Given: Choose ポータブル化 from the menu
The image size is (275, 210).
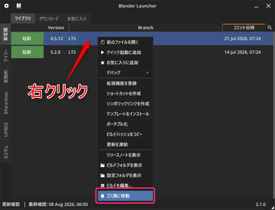Looking at the screenshot, I should click(x=125, y=124).
